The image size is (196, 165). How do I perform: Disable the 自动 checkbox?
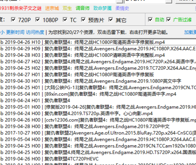[x=150, y=20]
